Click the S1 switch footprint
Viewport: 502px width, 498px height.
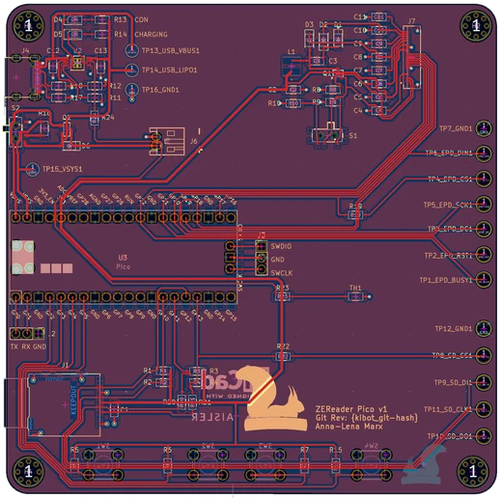[x=327, y=135]
